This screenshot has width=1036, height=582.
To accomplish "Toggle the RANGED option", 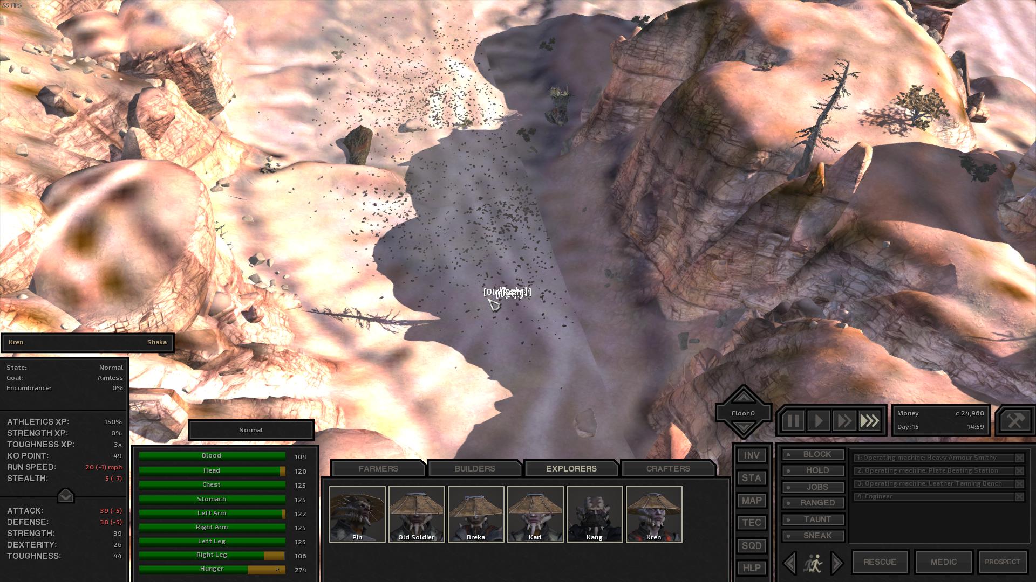I will (814, 503).
